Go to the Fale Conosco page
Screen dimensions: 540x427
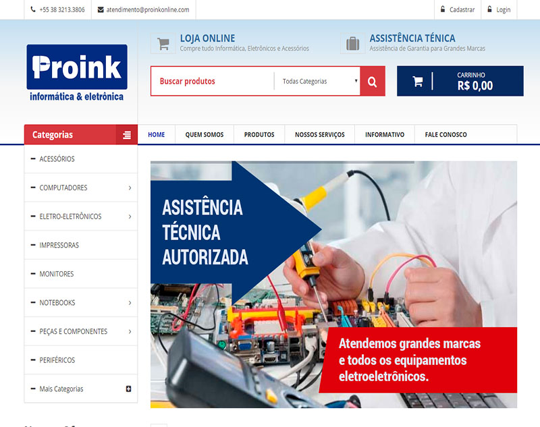point(446,134)
